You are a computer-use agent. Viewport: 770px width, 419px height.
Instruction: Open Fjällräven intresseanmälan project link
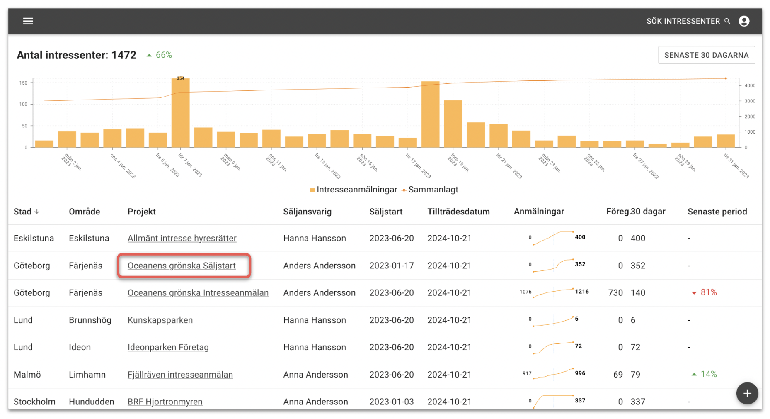point(180,375)
